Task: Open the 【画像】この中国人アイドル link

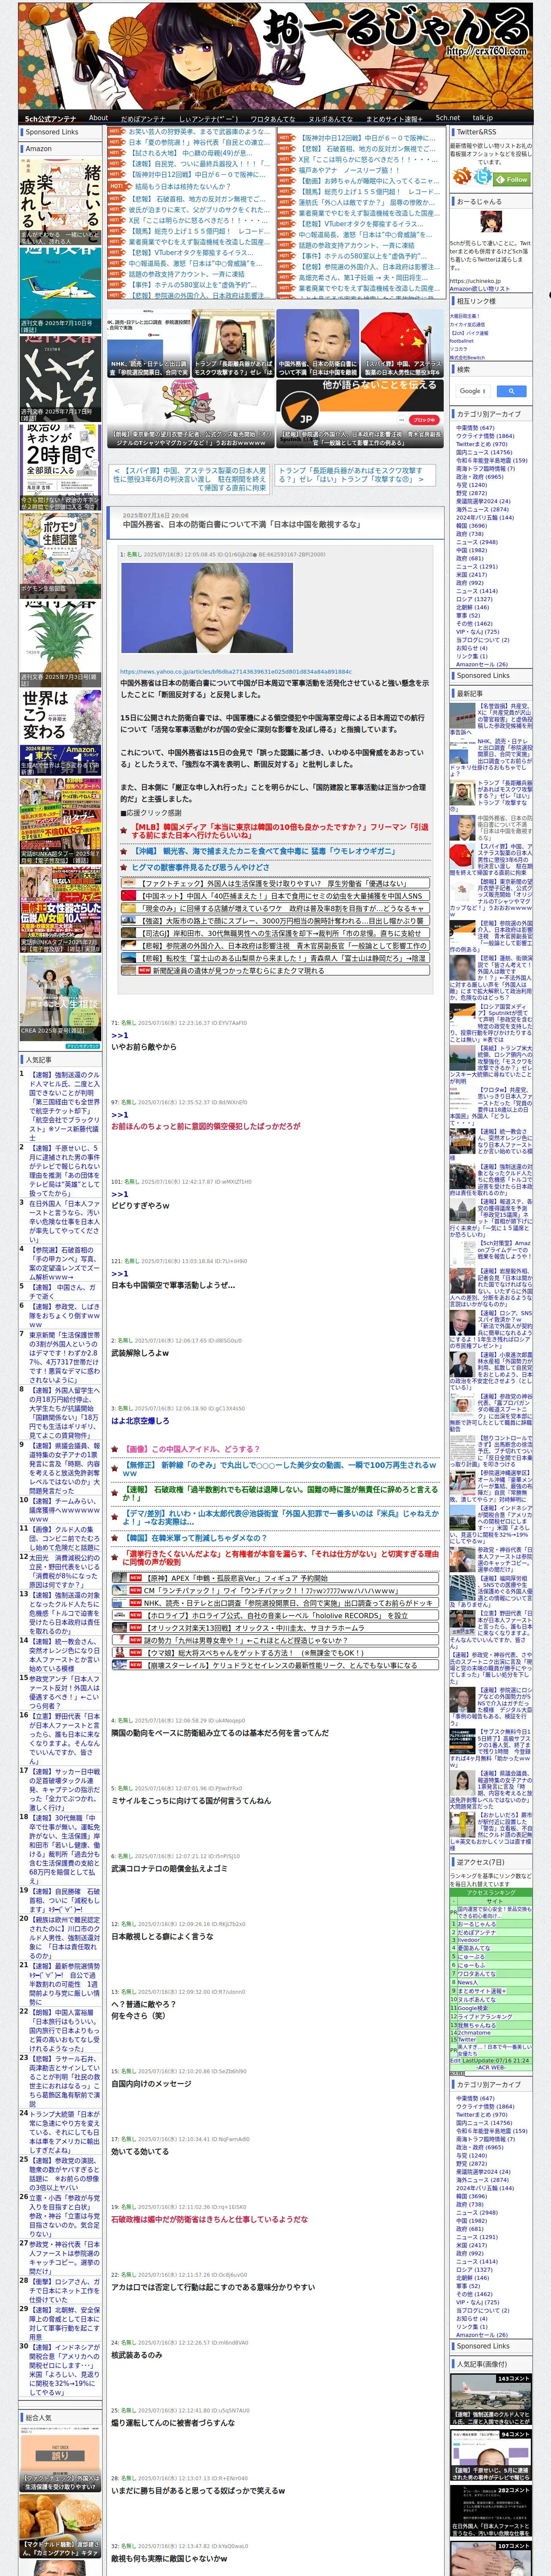Action: pos(191,1449)
